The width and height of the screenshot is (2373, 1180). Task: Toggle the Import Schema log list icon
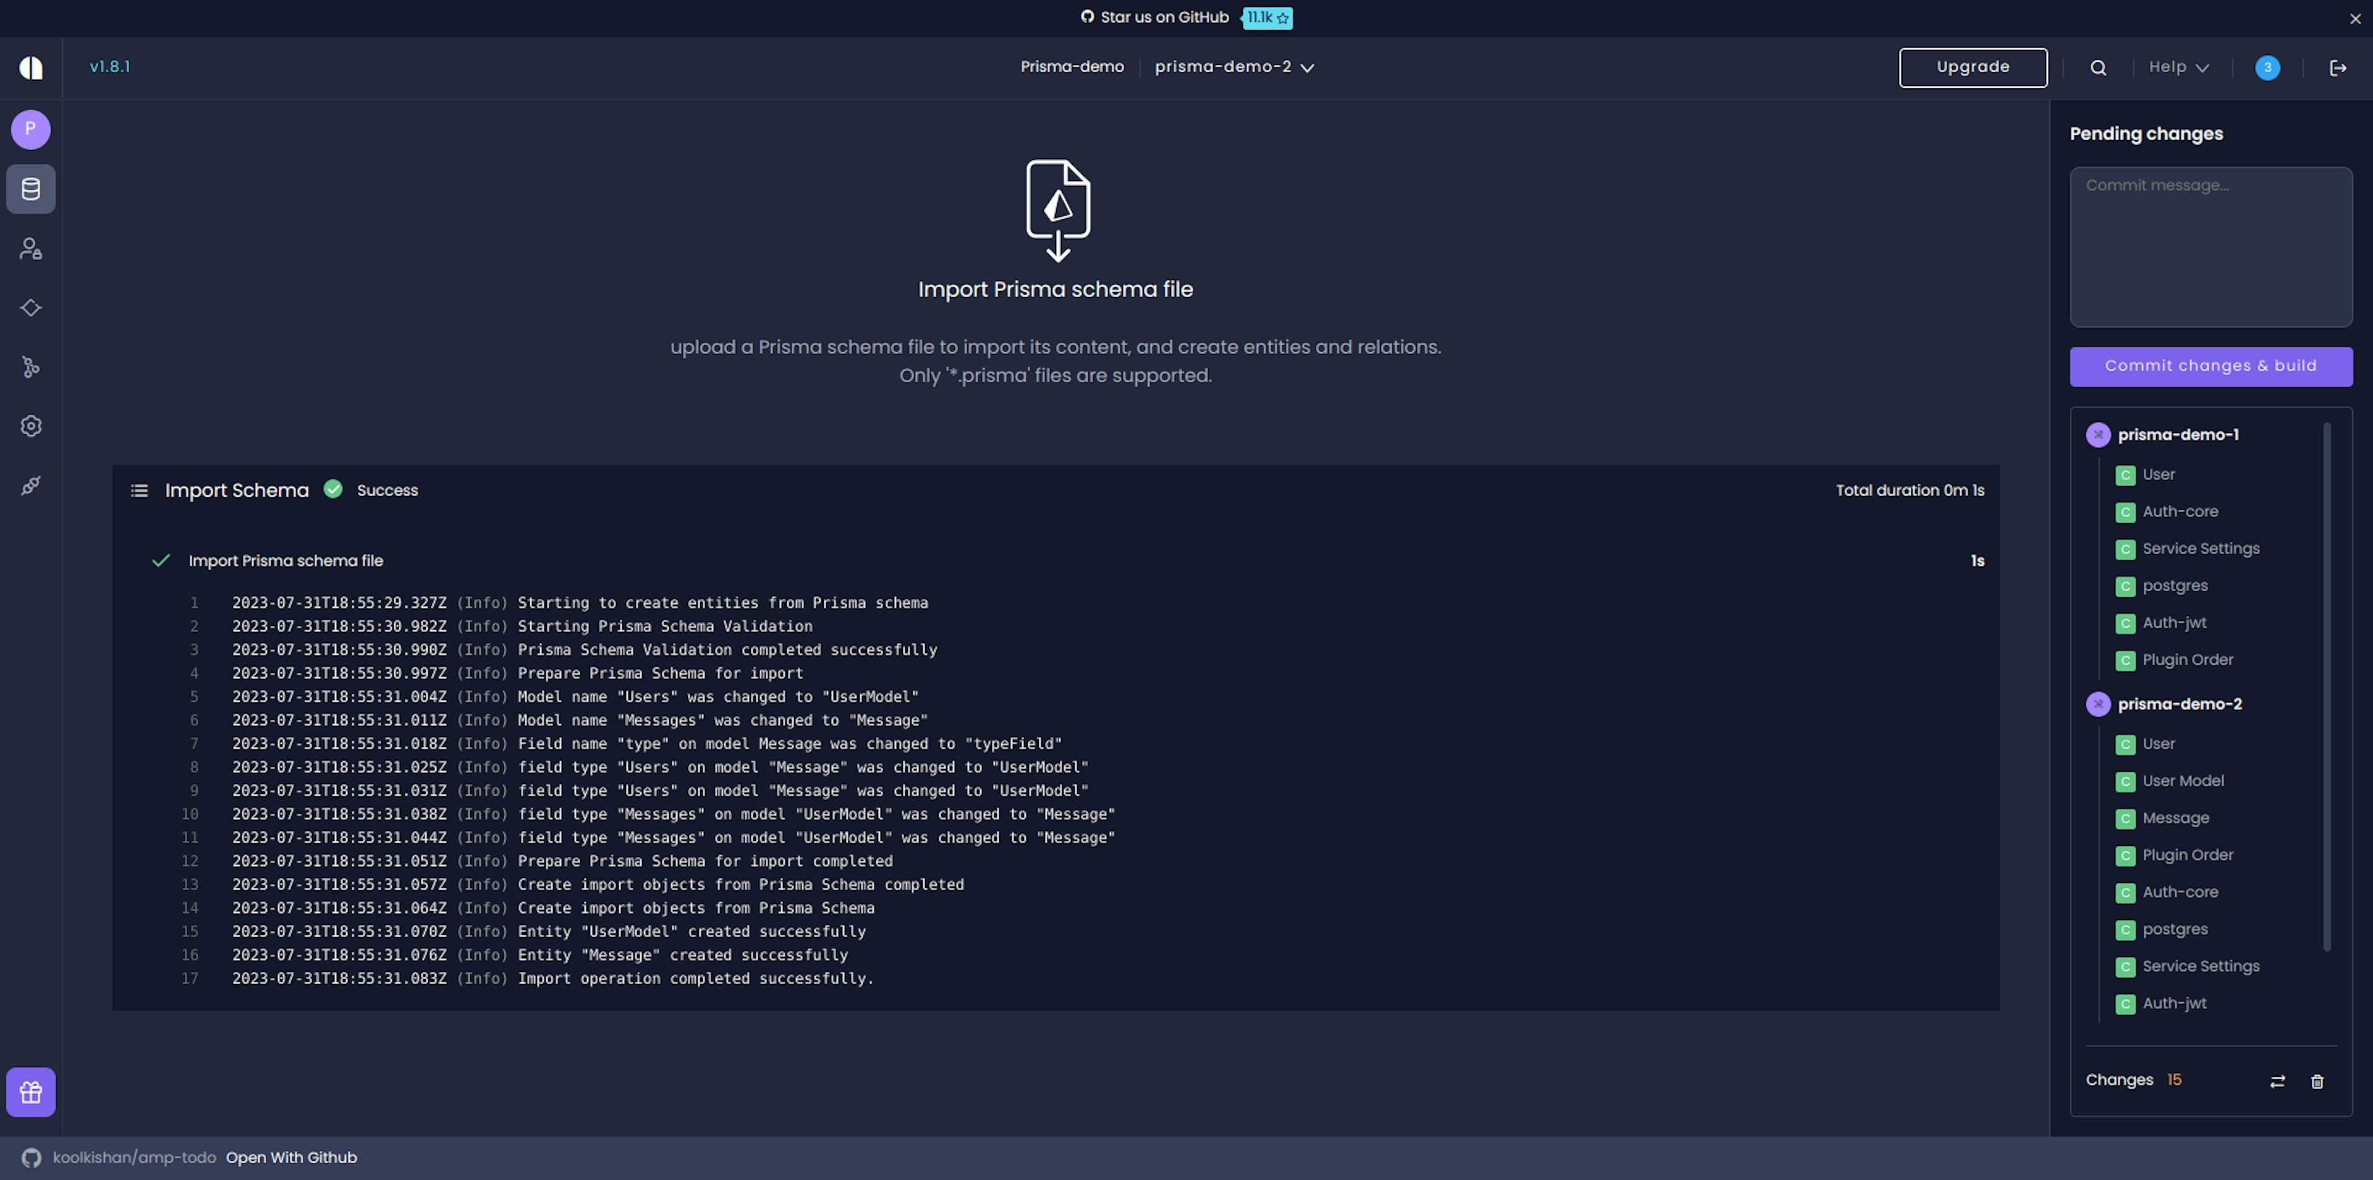139,491
